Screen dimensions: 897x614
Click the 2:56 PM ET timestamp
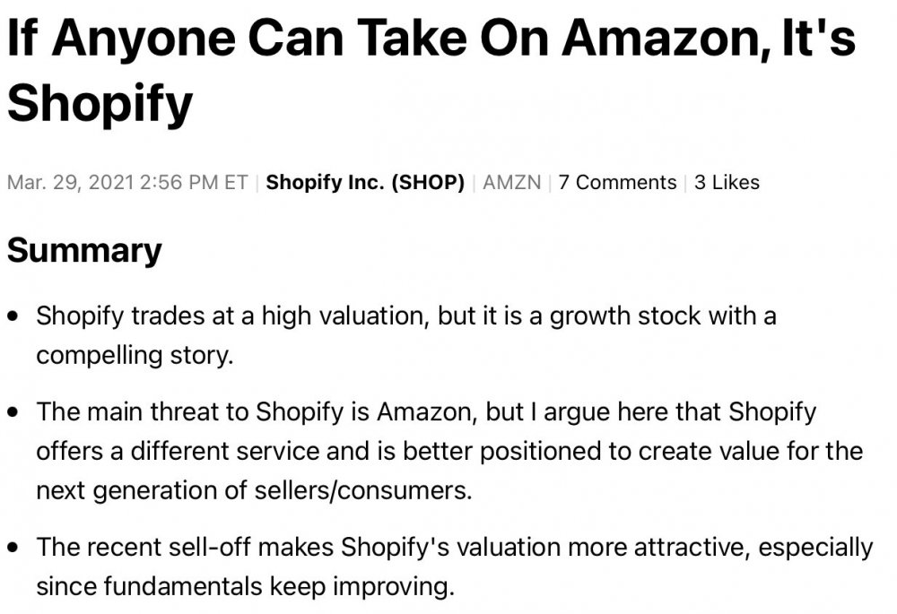[x=193, y=183]
